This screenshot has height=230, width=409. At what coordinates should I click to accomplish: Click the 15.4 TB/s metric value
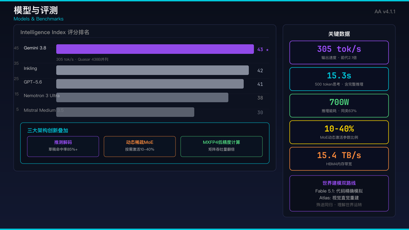pos(339,155)
